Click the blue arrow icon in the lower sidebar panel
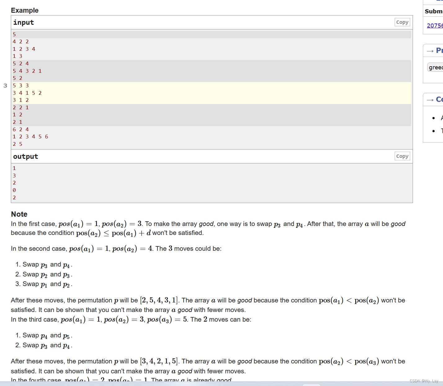Viewport: 443px width, 386px height. pyautogui.click(x=431, y=100)
